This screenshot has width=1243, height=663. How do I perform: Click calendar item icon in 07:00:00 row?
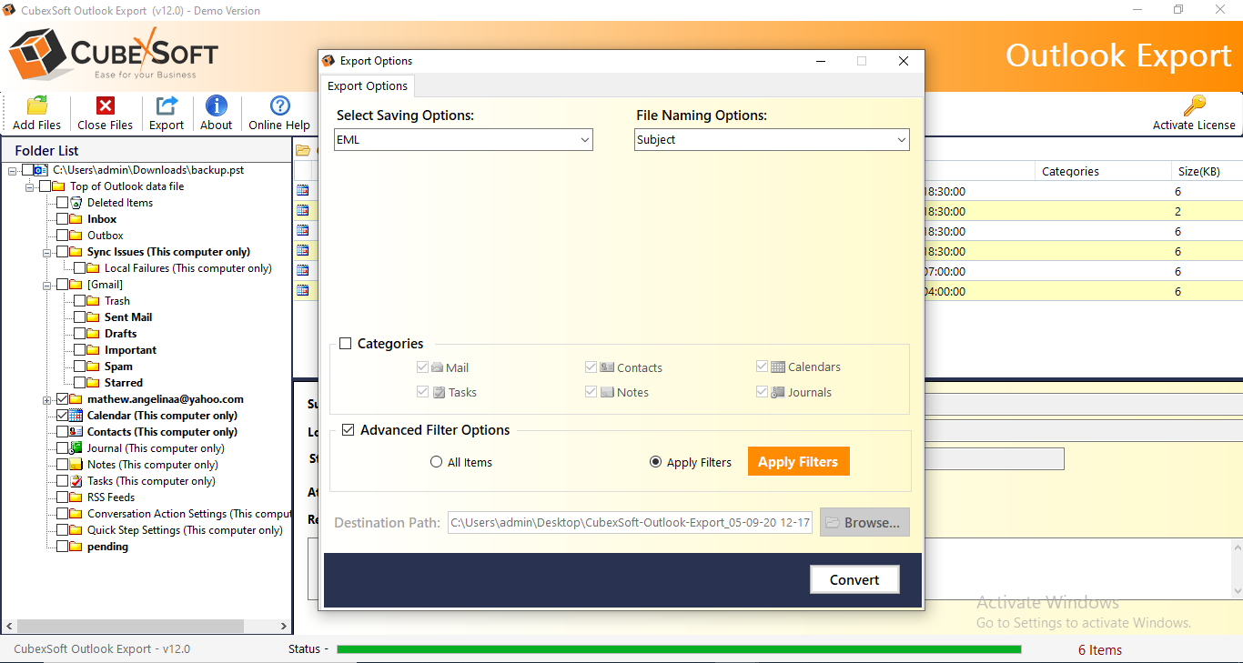(302, 270)
